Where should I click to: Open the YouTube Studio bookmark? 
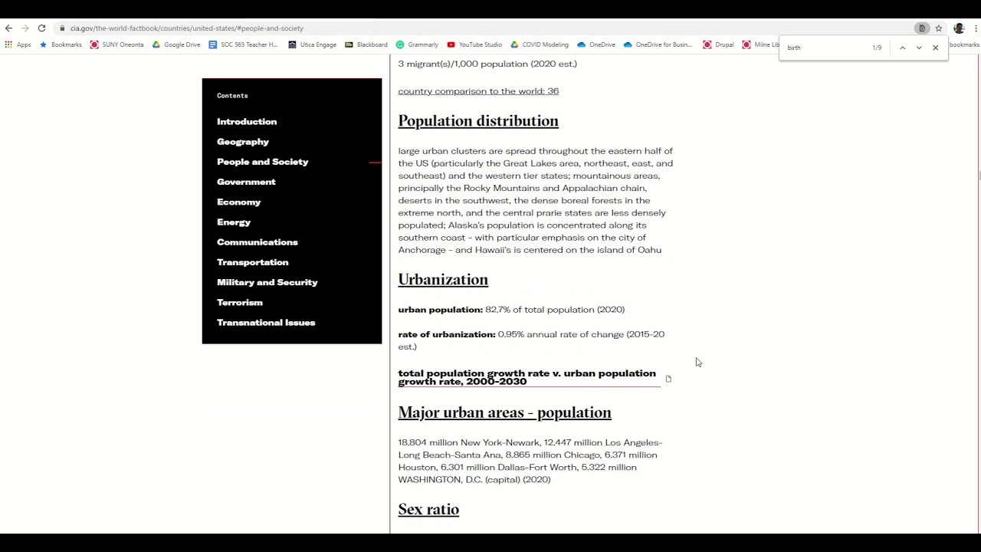click(x=474, y=44)
